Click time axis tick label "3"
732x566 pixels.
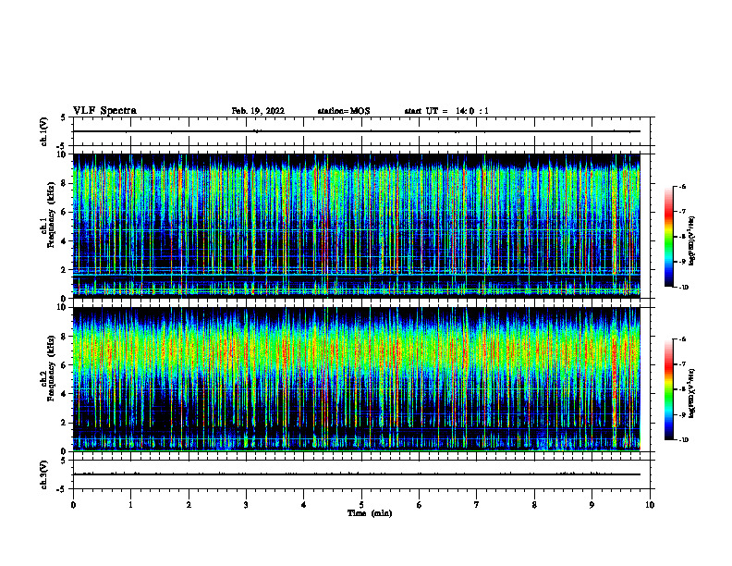246,505
